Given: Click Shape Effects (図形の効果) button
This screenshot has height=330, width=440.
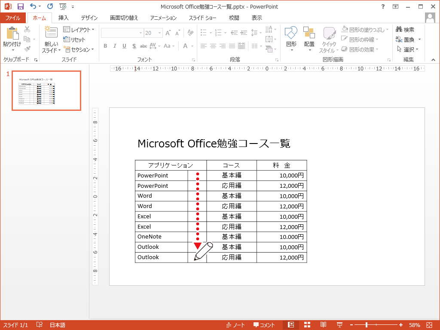Looking at the screenshot, I should tap(360, 49).
